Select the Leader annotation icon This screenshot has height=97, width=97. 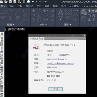click(74, 15)
